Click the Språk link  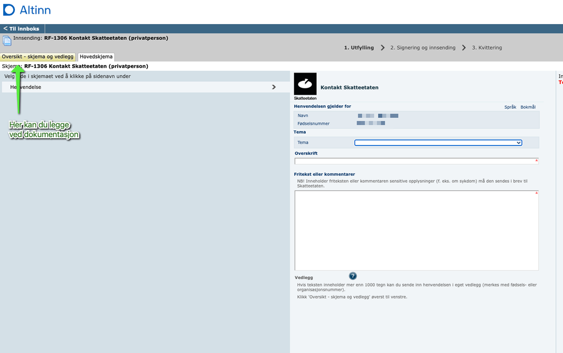[510, 107]
